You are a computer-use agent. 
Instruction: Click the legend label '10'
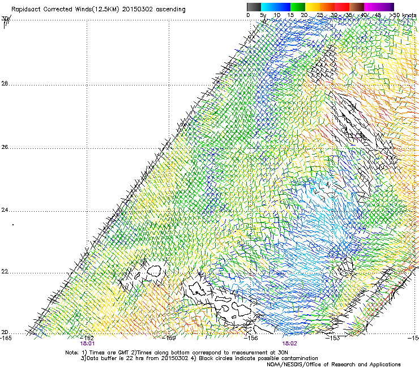pyautogui.click(x=277, y=15)
